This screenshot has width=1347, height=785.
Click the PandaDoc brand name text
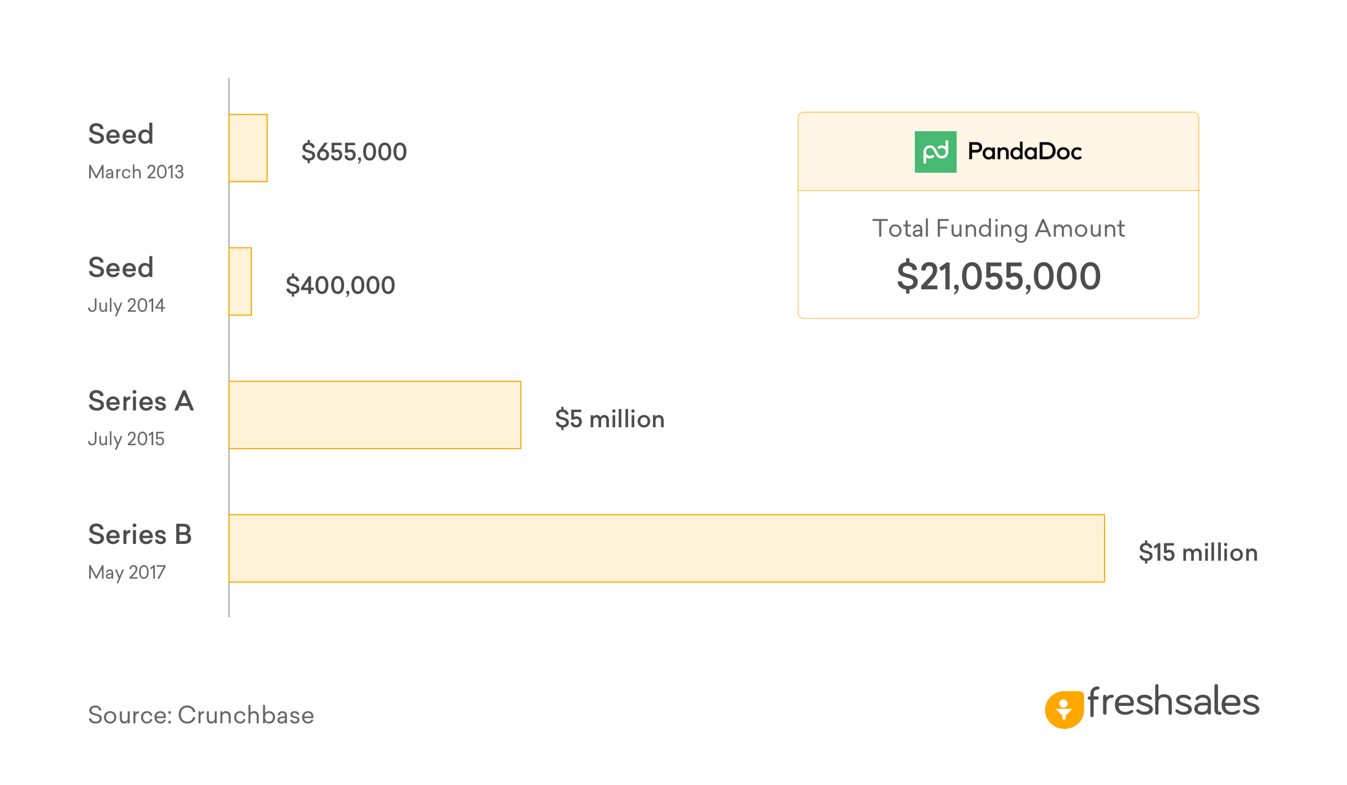(x=1024, y=152)
